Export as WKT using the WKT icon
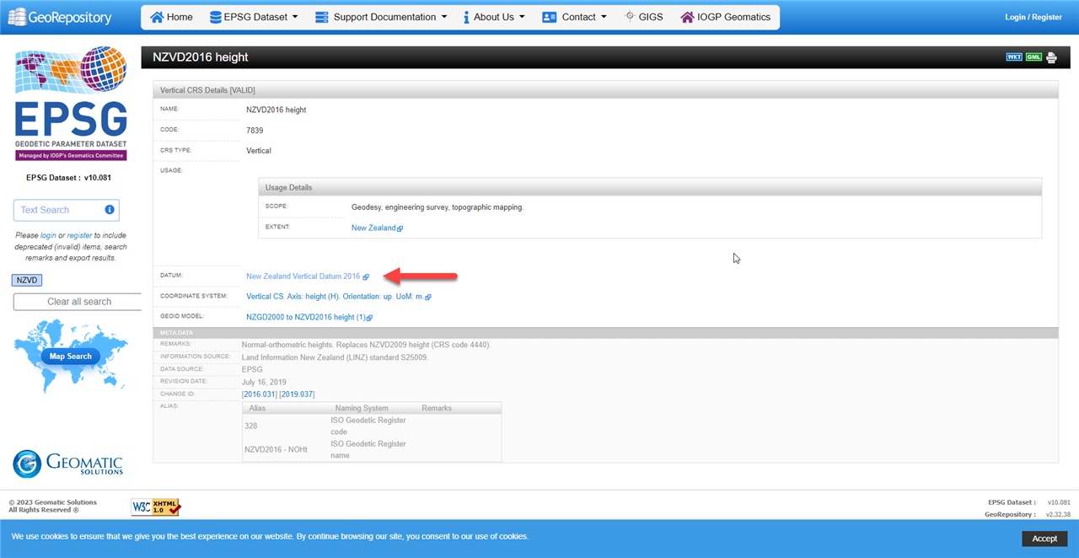This screenshot has height=558, width=1079. (1015, 57)
